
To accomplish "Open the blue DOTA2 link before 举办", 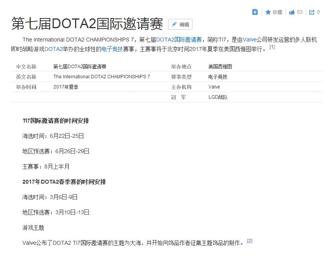I will pos(53,49).
